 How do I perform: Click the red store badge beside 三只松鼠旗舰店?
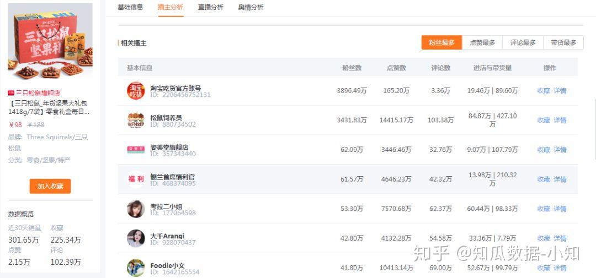[x=11, y=93]
